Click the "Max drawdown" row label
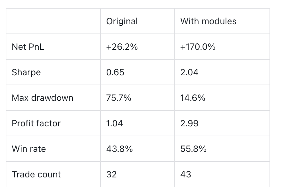The width and height of the screenshot is (281, 194). click(42, 98)
